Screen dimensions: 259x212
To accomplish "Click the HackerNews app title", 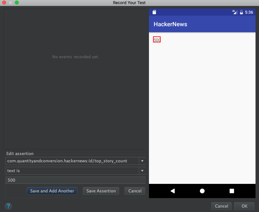I will (170, 24).
